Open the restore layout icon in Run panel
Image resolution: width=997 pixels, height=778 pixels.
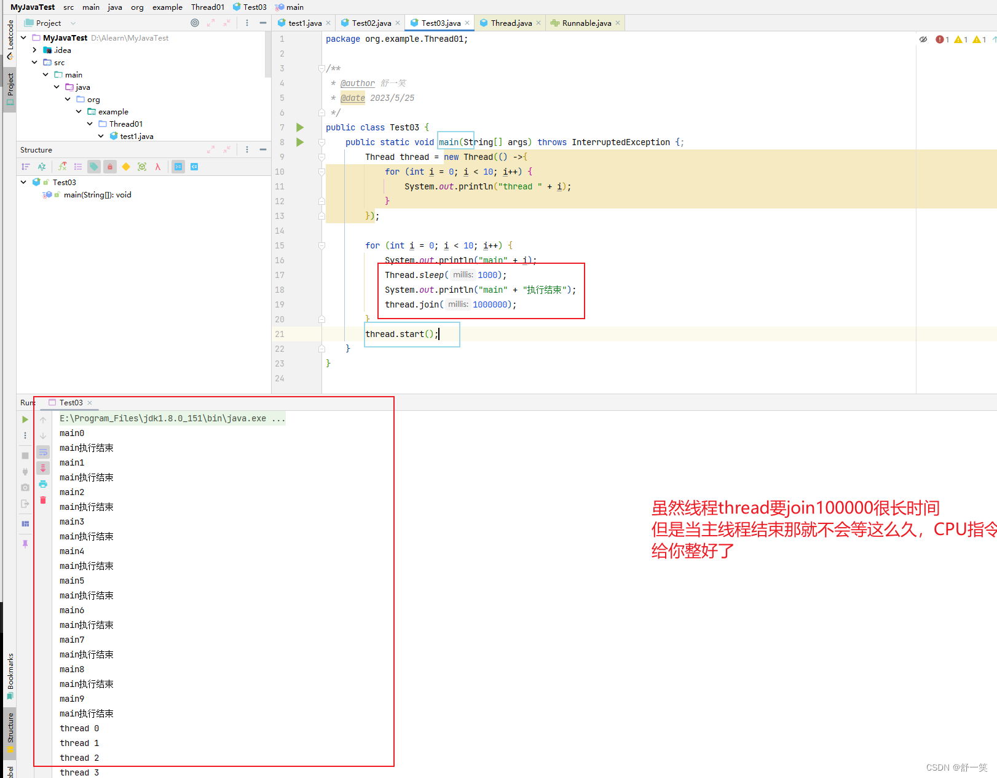coord(25,524)
